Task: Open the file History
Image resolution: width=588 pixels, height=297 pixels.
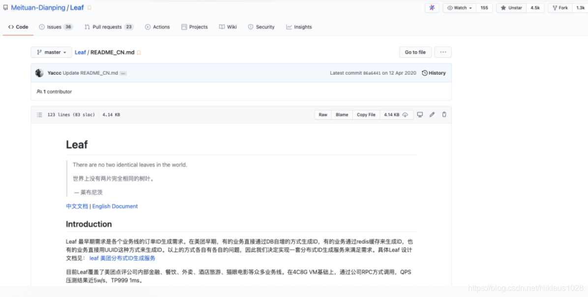Action: click(x=434, y=73)
